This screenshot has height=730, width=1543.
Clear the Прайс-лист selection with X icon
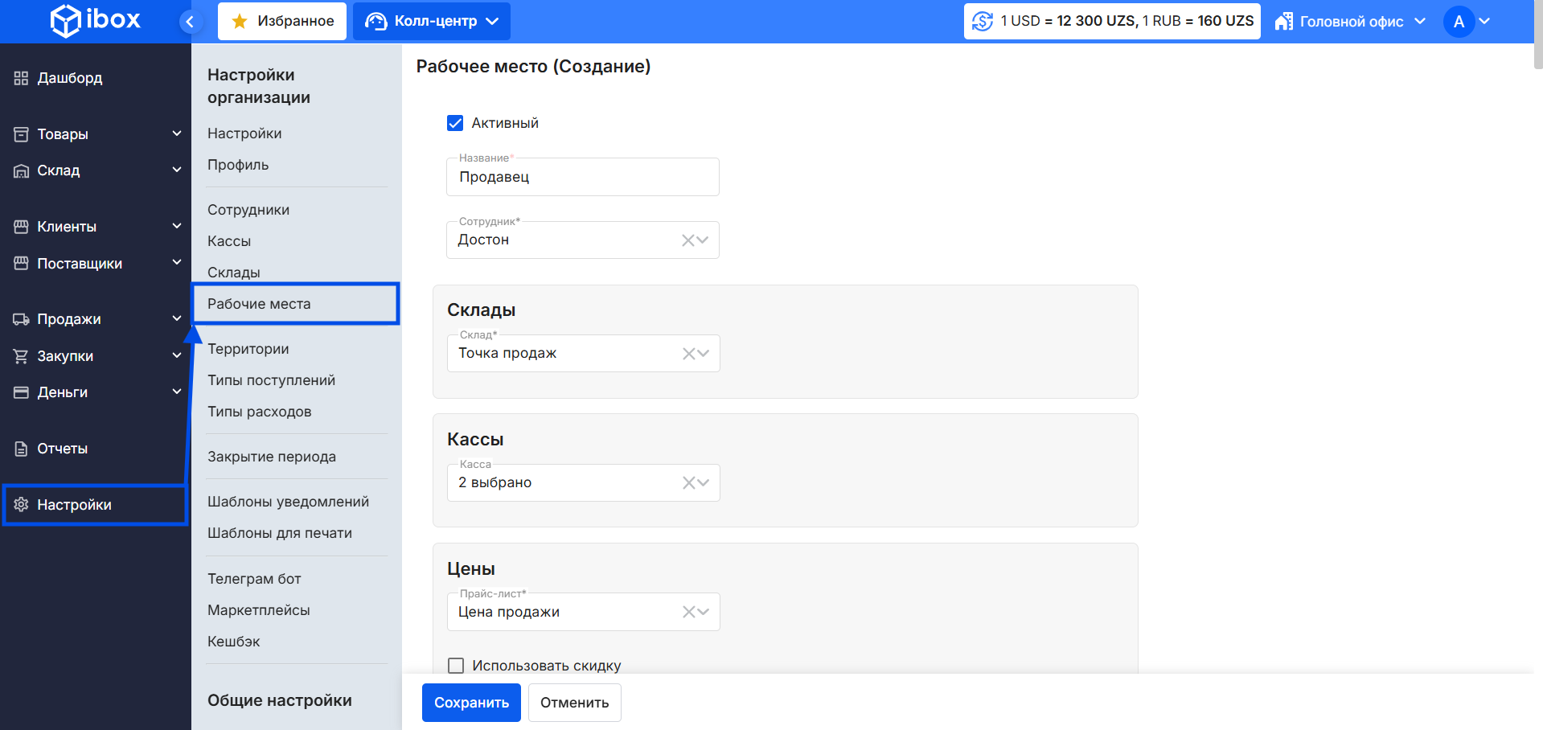pos(688,613)
